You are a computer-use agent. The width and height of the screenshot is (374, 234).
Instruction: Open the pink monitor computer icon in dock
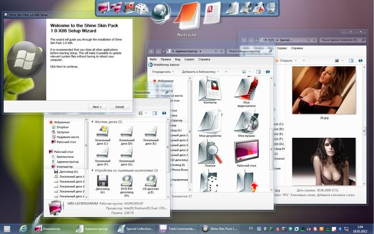tap(103, 7)
